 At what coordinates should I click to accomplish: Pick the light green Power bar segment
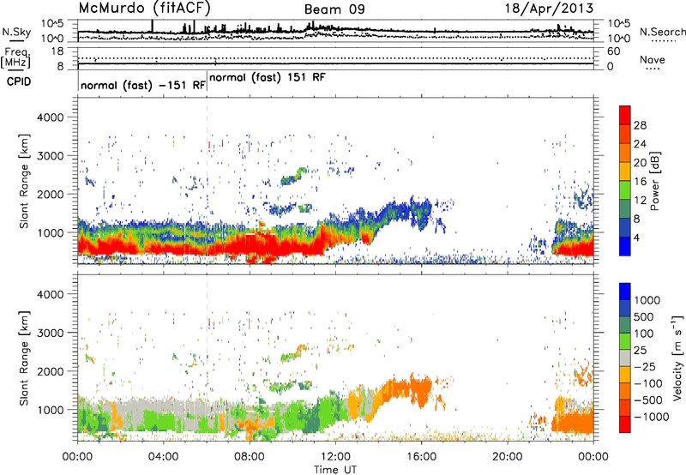tap(625, 190)
